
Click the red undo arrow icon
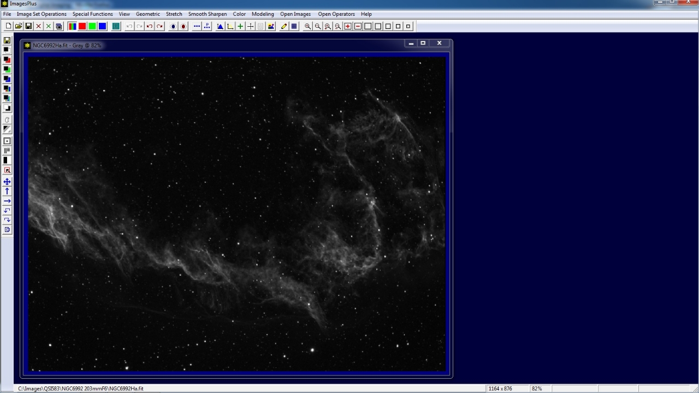(x=150, y=26)
